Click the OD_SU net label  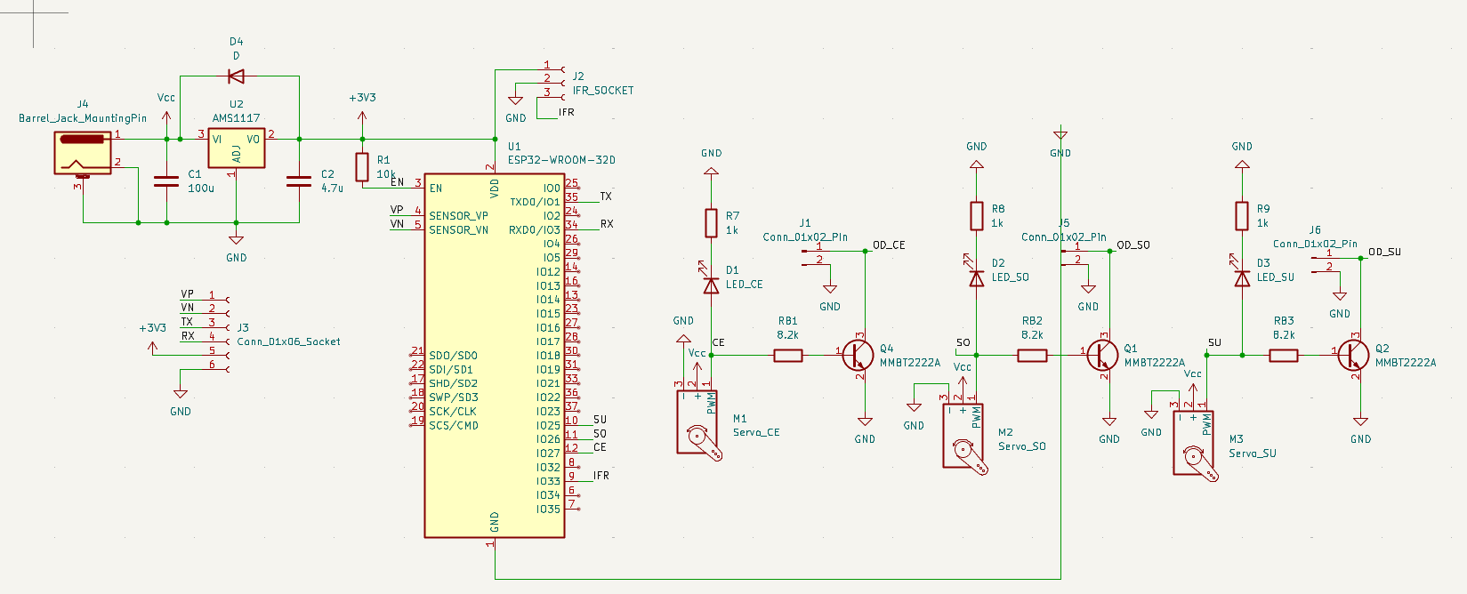click(1384, 252)
